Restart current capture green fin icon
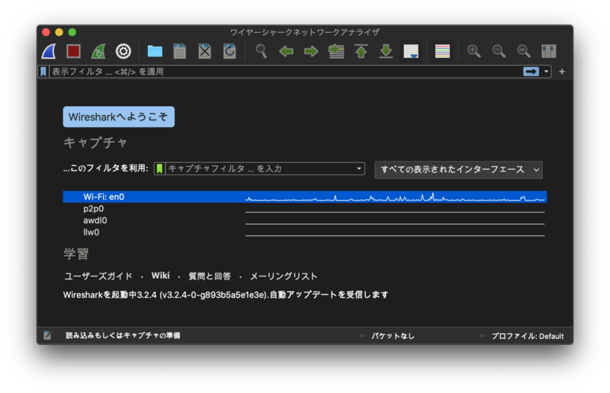Screen dimensions: 610x393 (98, 51)
